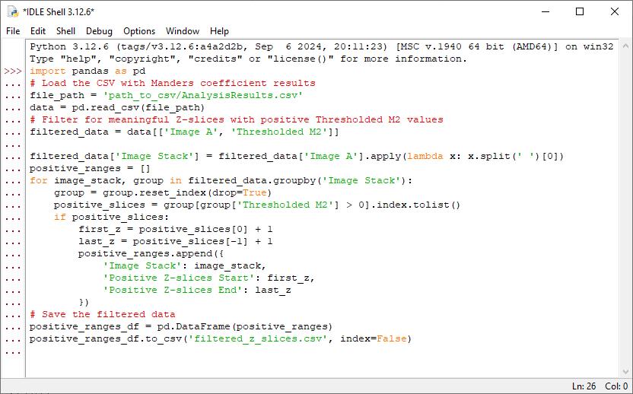This screenshot has width=633, height=394.
Task: Click the empty last prompt line
Action: [x=323, y=351]
